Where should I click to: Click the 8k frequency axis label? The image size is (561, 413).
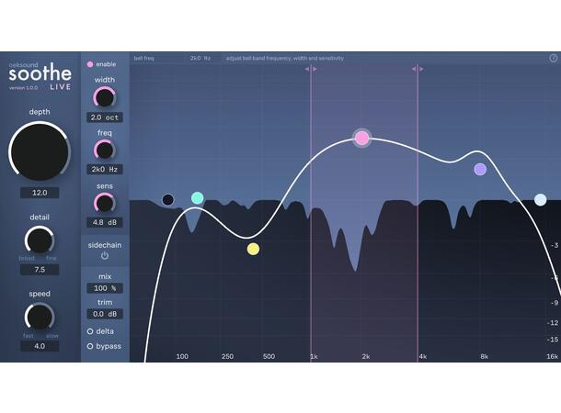pyautogui.click(x=484, y=356)
